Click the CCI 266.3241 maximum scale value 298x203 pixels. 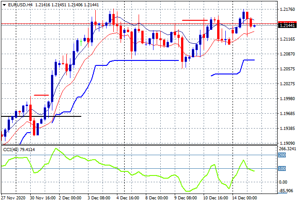point(287,149)
